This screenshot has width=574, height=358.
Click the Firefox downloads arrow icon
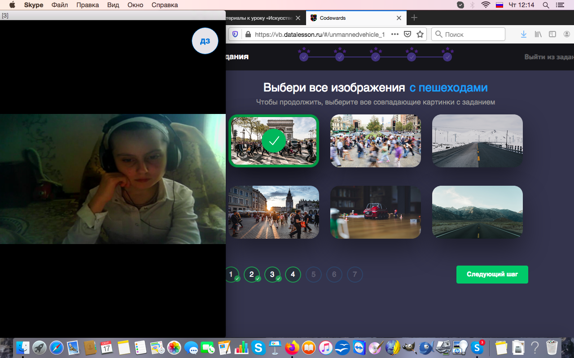[x=523, y=34]
